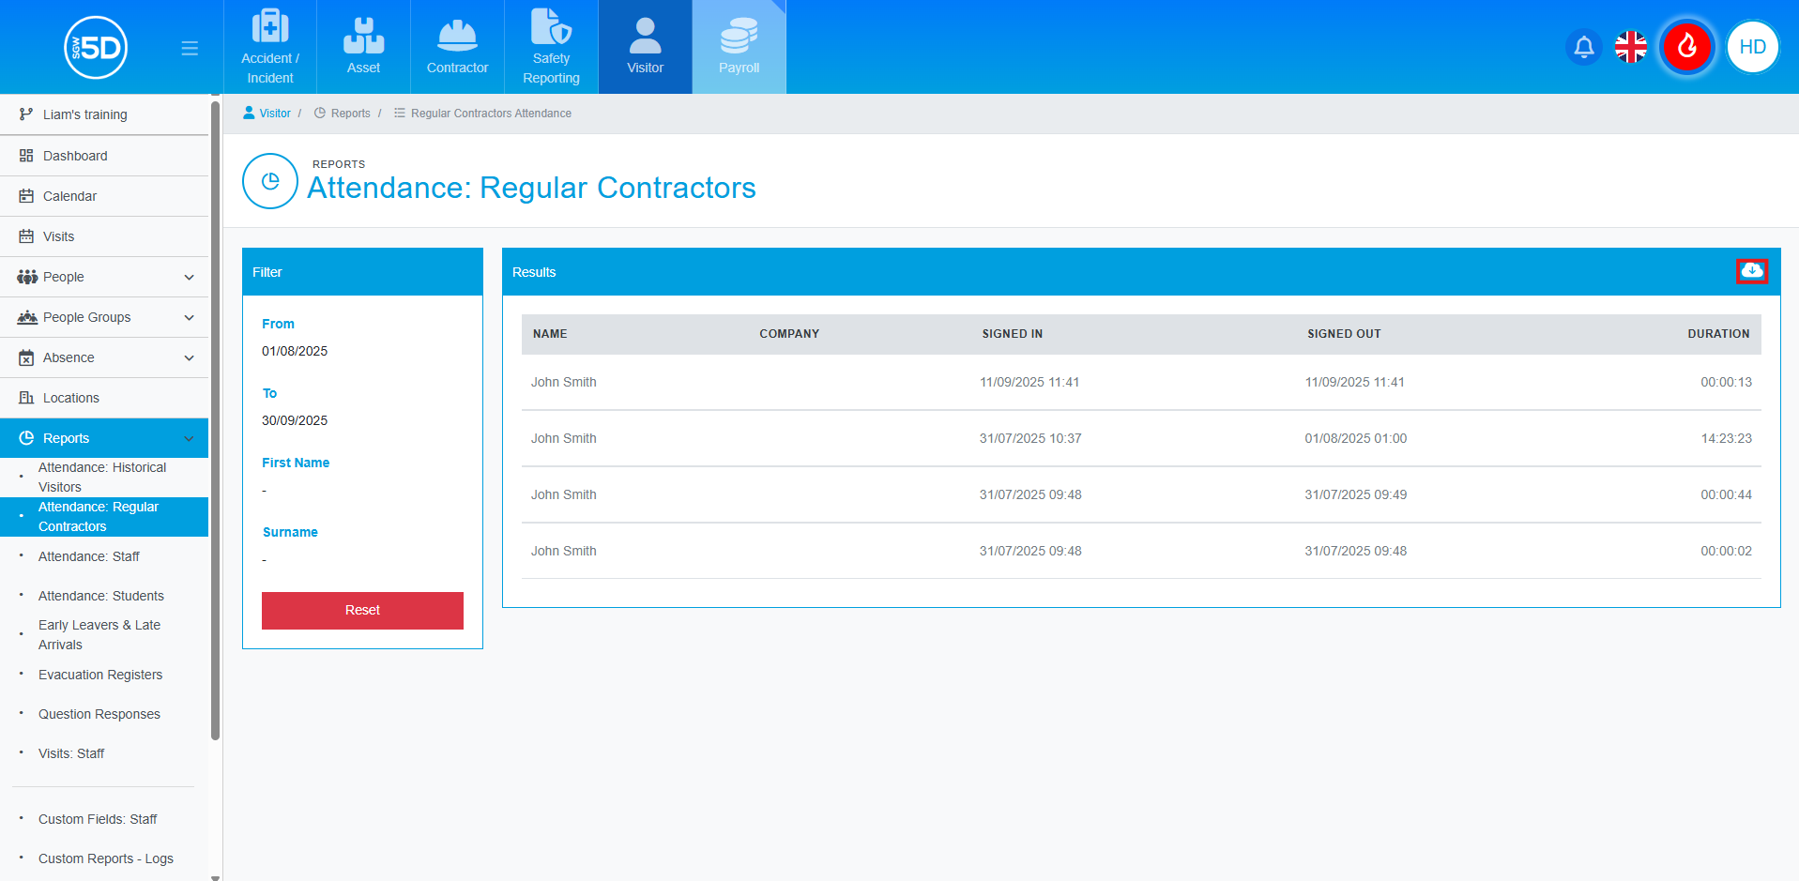Click the Visitor breadcrumb link
Screen dimensions: 1799x881
click(267, 114)
